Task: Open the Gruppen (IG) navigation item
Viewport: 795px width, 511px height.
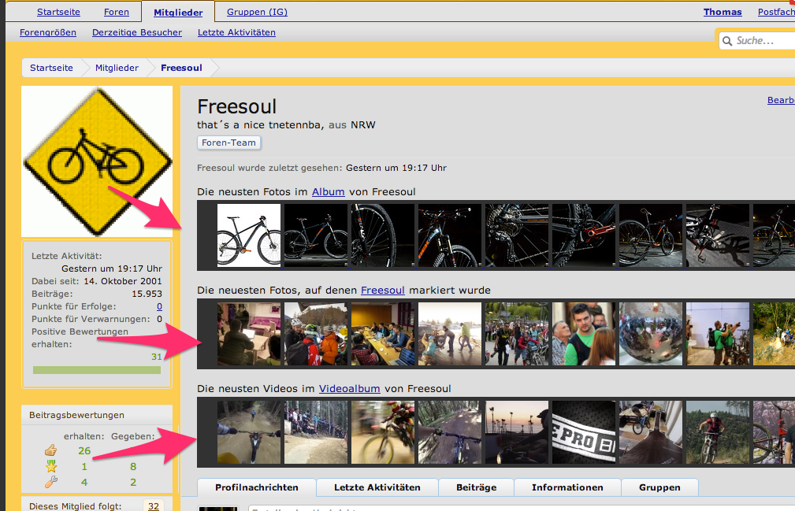Action: pyautogui.click(x=257, y=12)
